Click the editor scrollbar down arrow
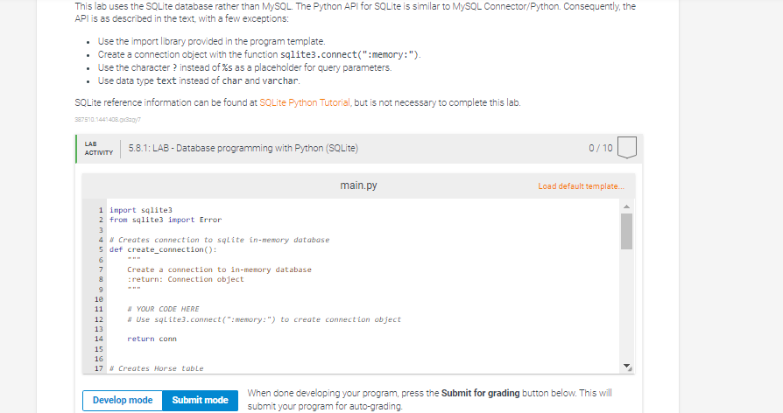Image resolution: width=783 pixels, height=413 pixels. [x=626, y=365]
